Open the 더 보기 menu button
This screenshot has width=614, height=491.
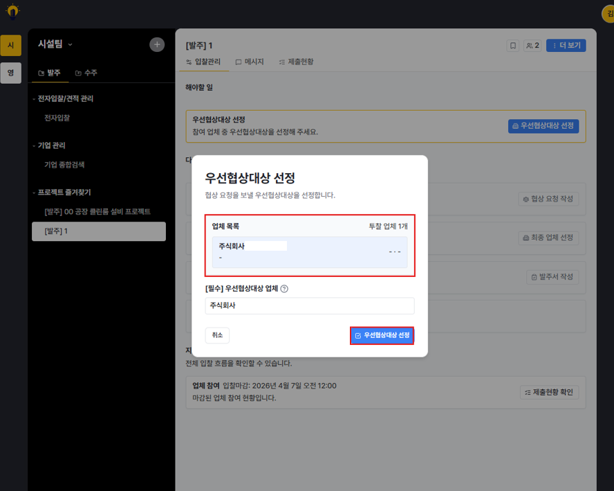point(566,46)
